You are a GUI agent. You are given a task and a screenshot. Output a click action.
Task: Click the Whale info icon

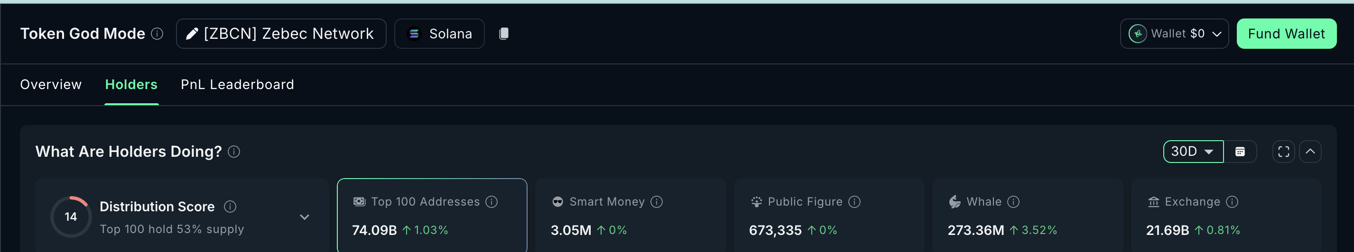pos(1013,202)
